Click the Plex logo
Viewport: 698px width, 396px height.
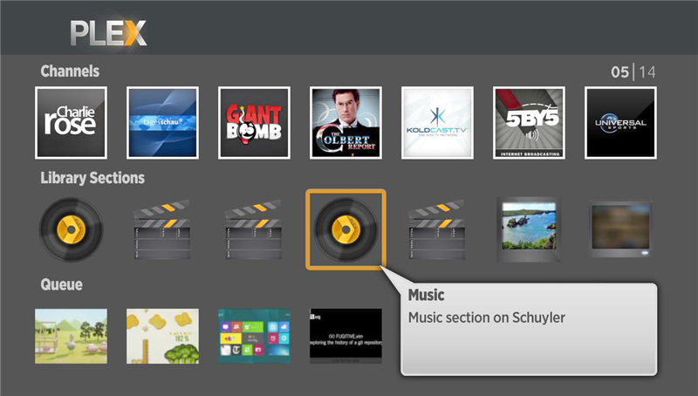coord(108,33)
